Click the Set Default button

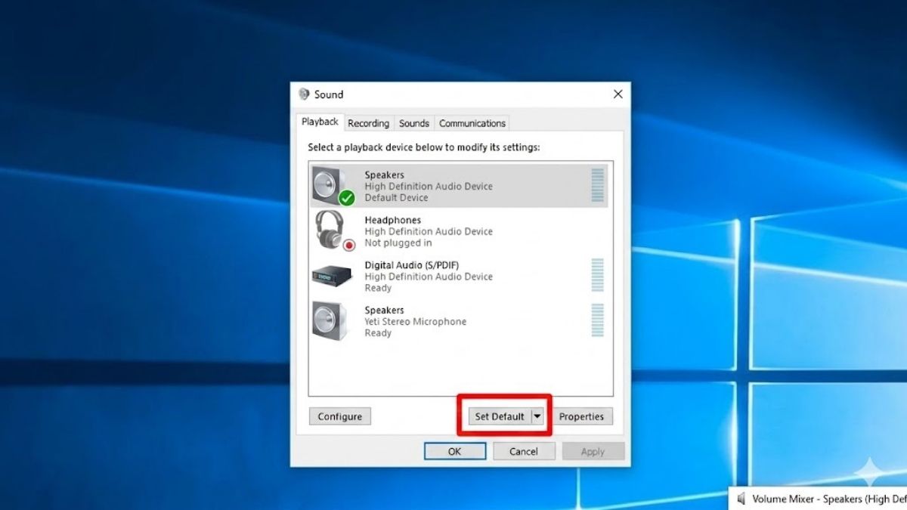pyautogui.click(x=500, y=416)
